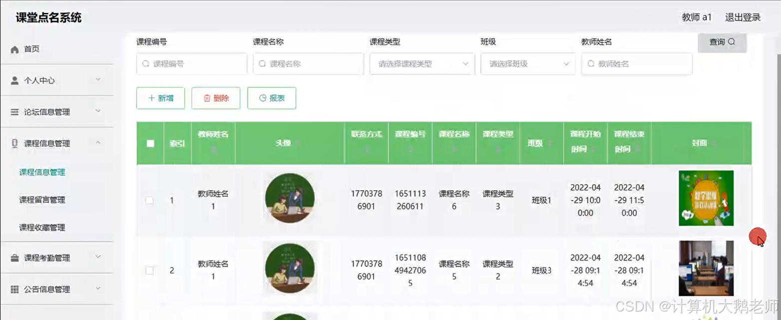Expand the 公告信息管理 menu chevron
Screen dimensions: 781x320
98,289
